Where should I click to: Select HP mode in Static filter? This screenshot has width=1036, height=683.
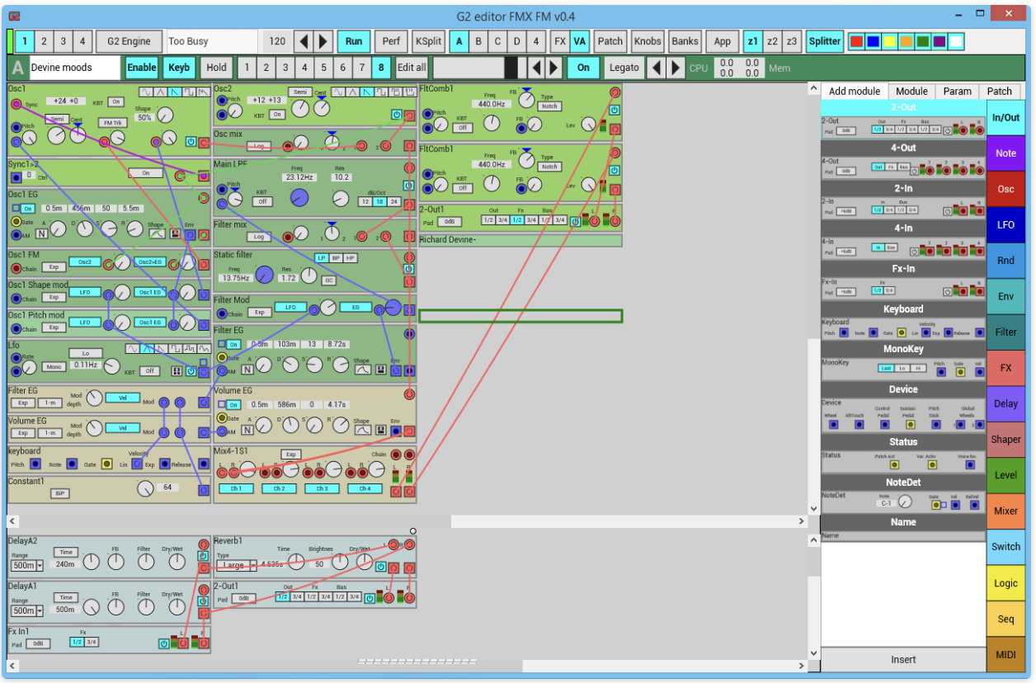[x=351, y=258]
